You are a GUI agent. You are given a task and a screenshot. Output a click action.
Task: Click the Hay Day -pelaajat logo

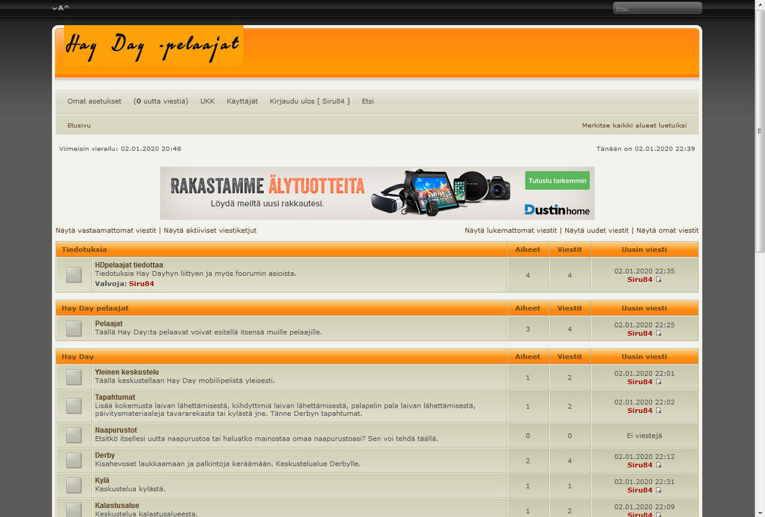coord(154,45)
